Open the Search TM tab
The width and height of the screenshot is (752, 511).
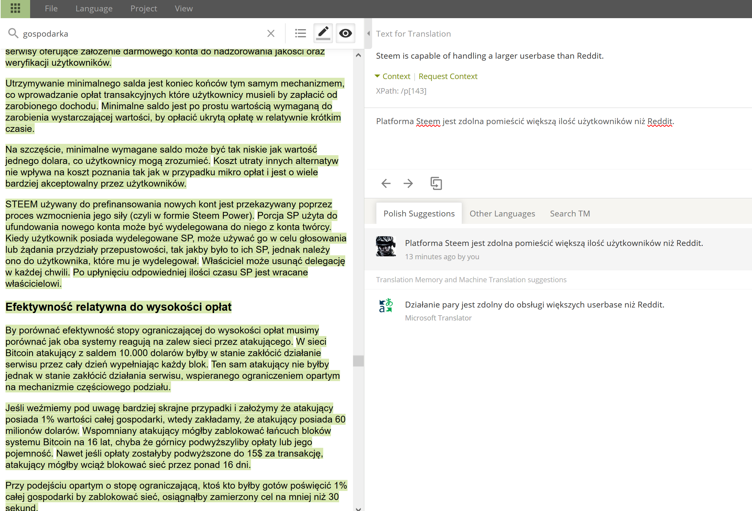(570, 214)
